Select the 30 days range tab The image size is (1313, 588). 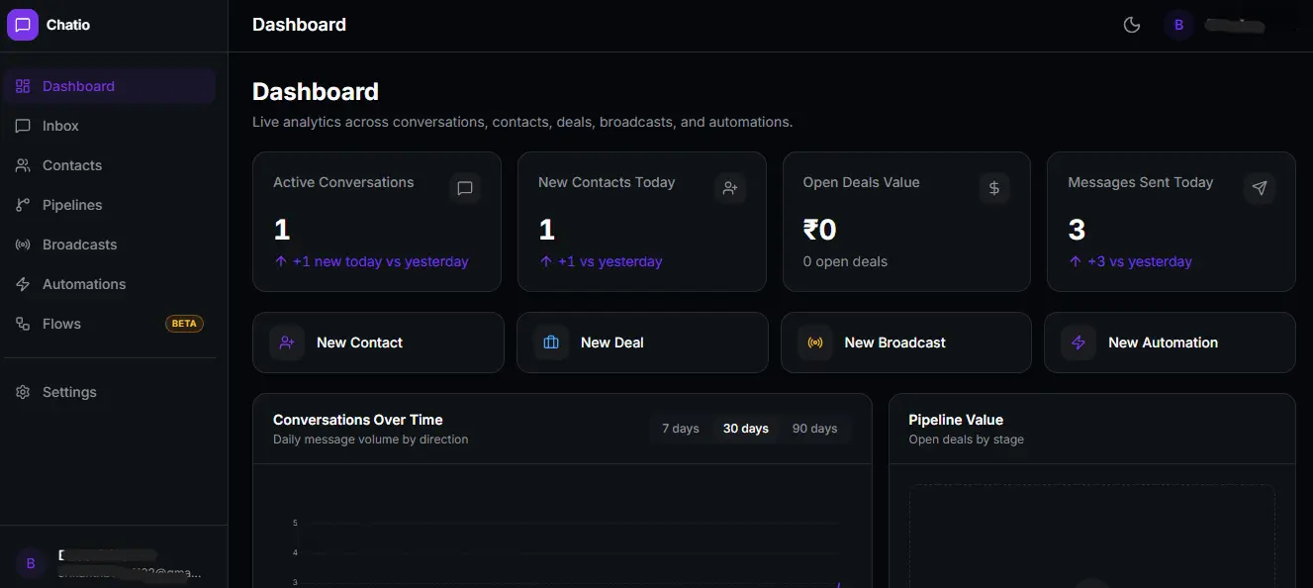(746, 429)
